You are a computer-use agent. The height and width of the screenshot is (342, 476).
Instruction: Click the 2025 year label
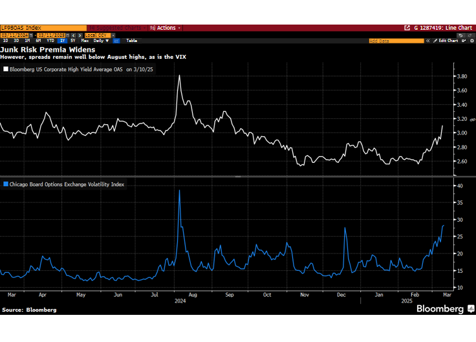407,301
